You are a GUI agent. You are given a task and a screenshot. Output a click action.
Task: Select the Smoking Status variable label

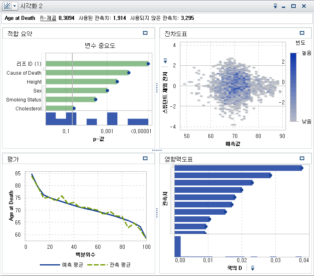(x=24, y=100)
